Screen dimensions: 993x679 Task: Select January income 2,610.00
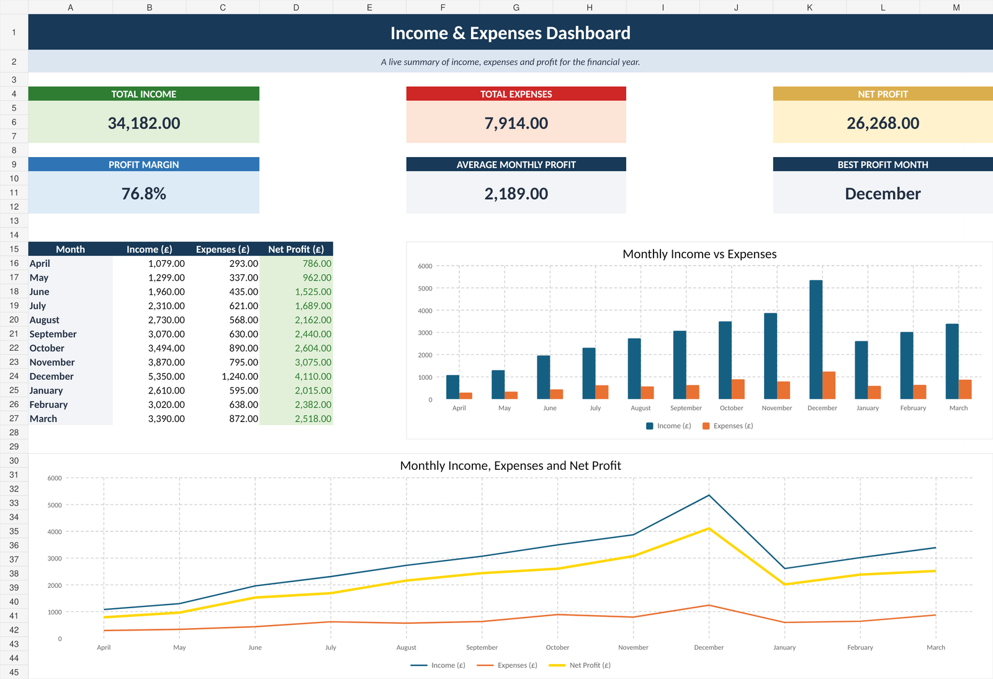150,390
